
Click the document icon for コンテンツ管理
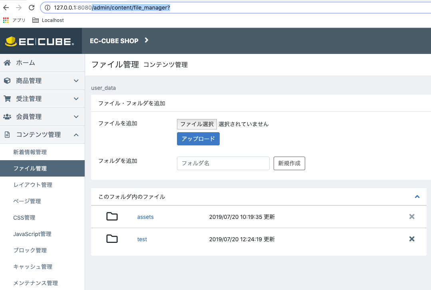coord(7,135)
